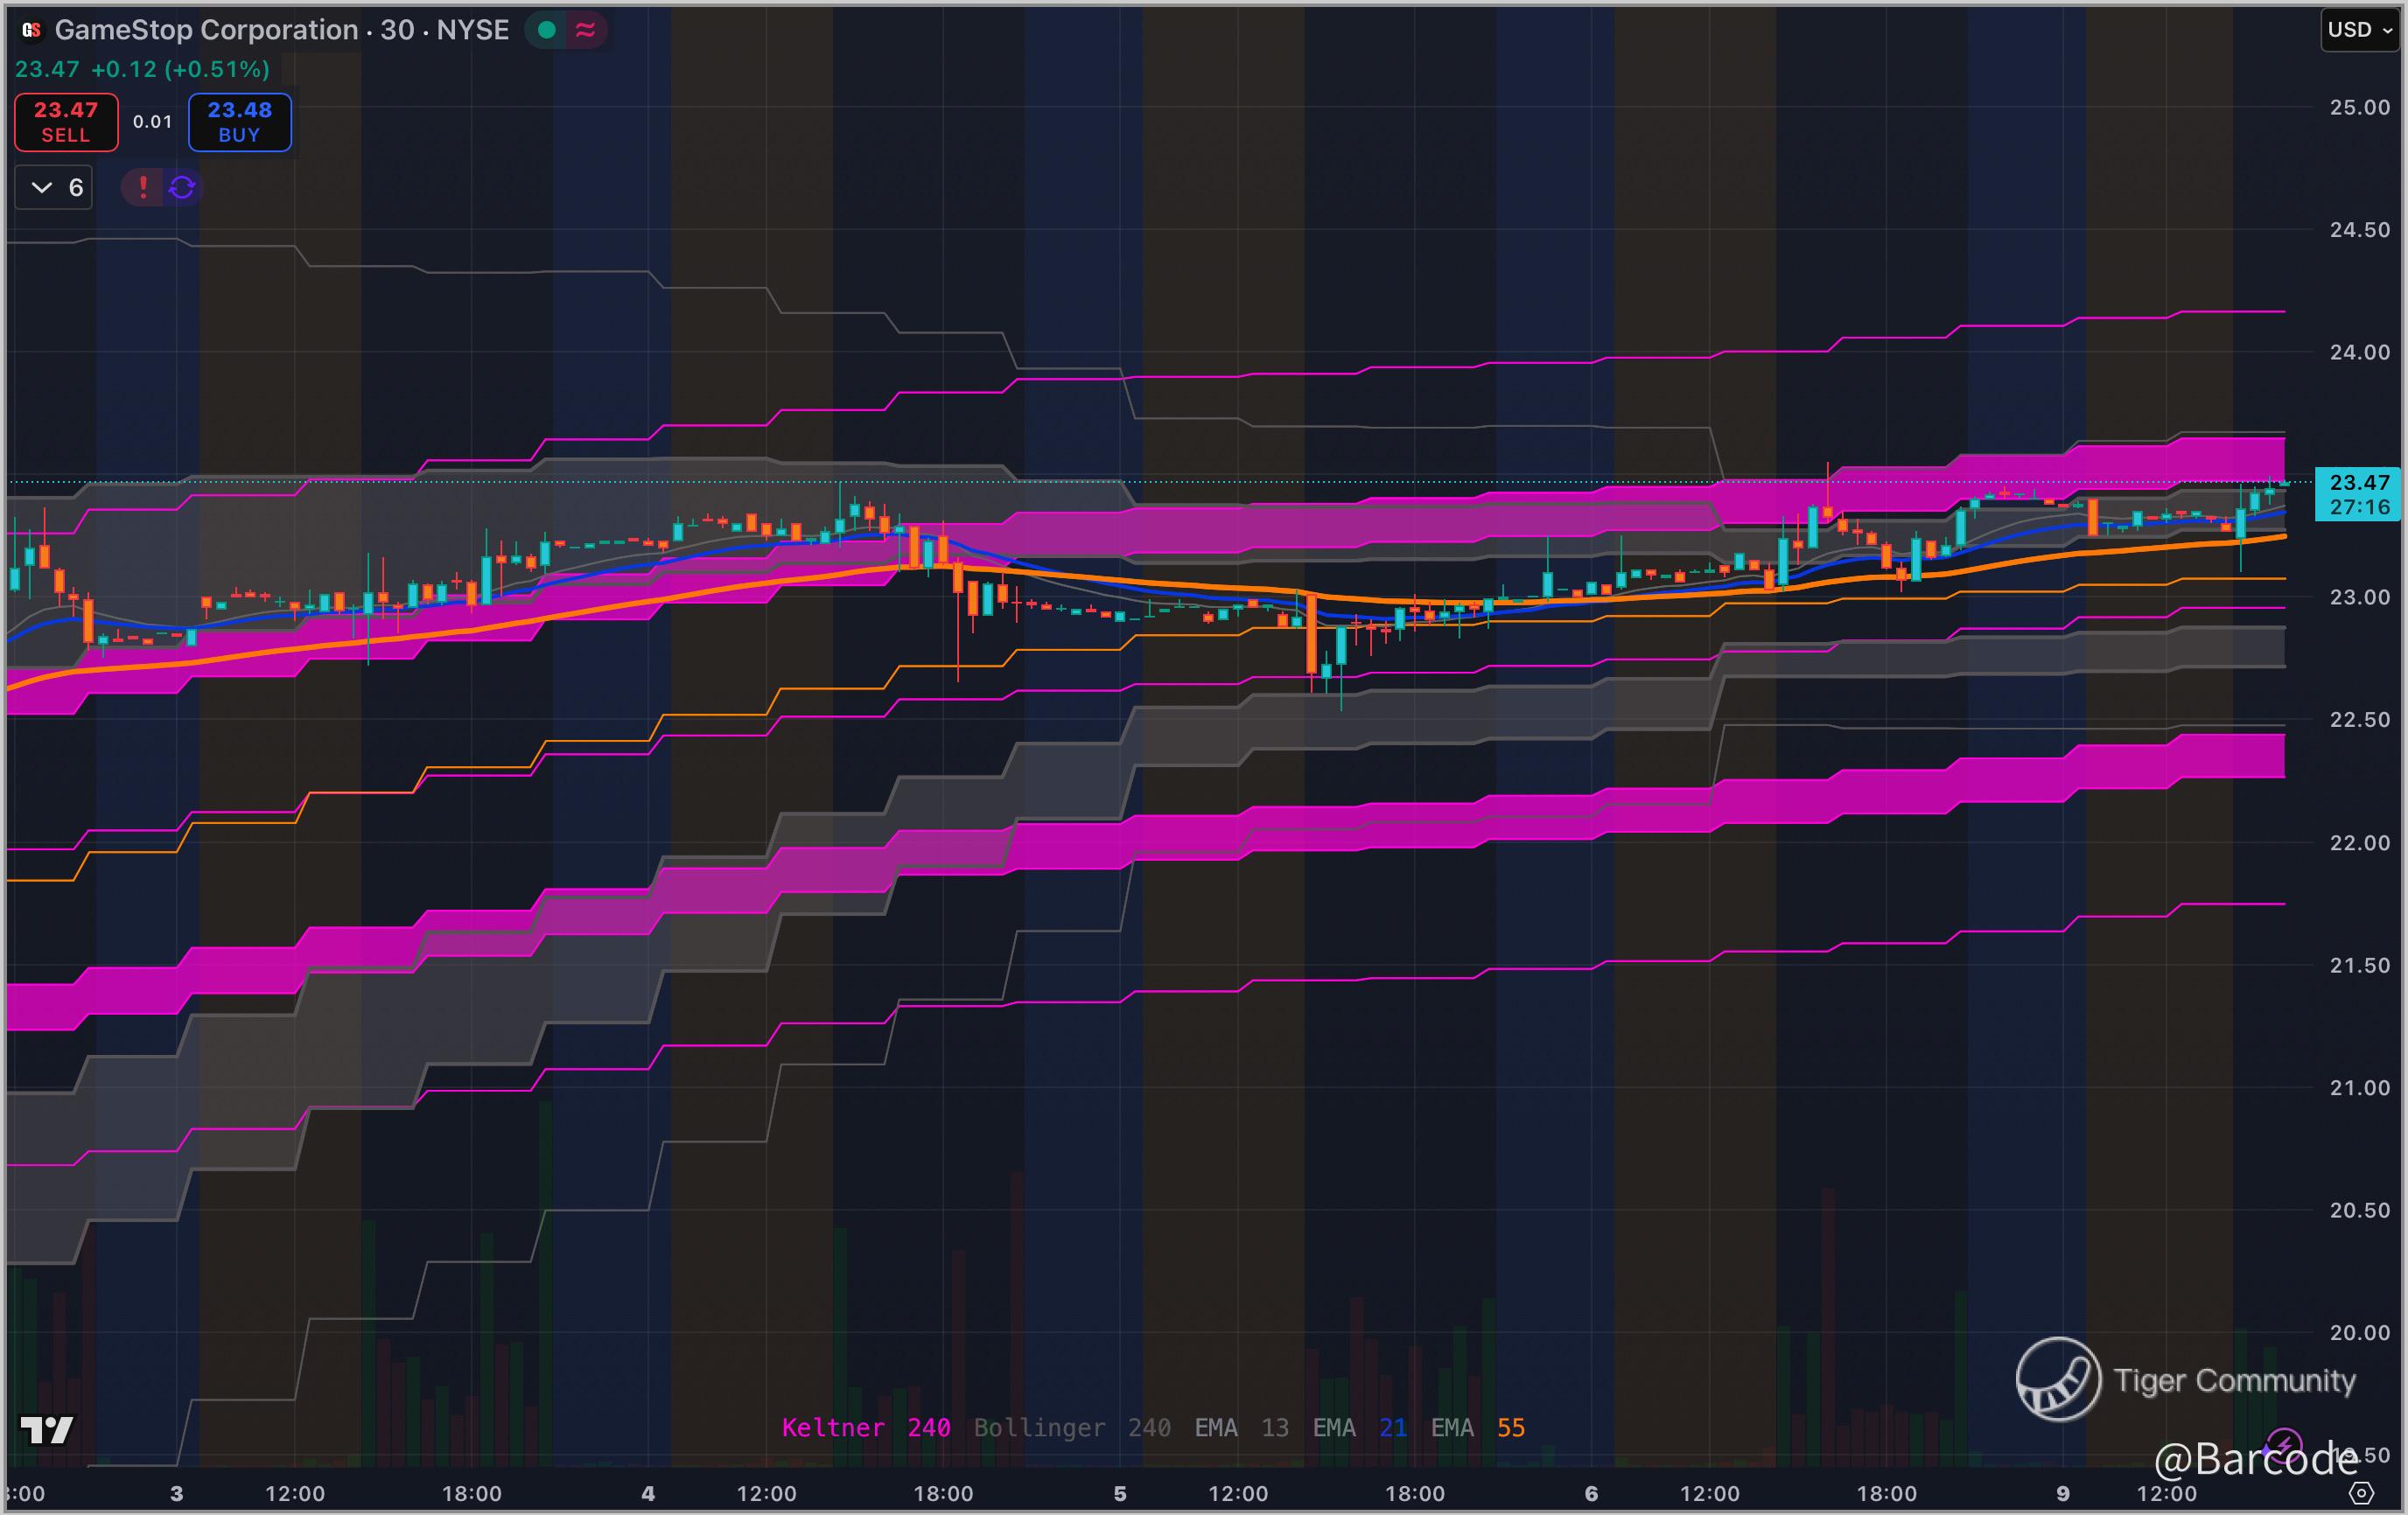Click the green market open status dot
The width and height of the screenshot is (2408, 1515).
[x=547, y=30]
